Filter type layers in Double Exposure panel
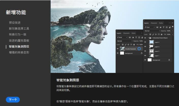 136,37
